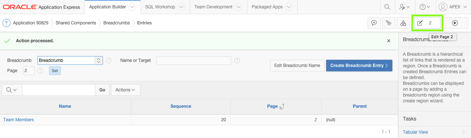Image resolution: width=471 pixels, height=138 pixels.
Task: Click the Parent column header
Action: [x=360, y=106]
